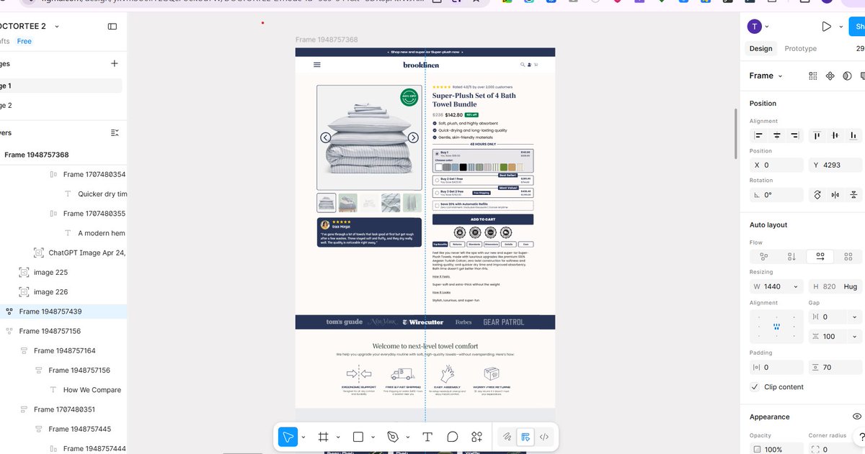Open shape tools chevron
The height and width of the screenshot is (454, 865).
pyautogui.click(x=373, y=437)
